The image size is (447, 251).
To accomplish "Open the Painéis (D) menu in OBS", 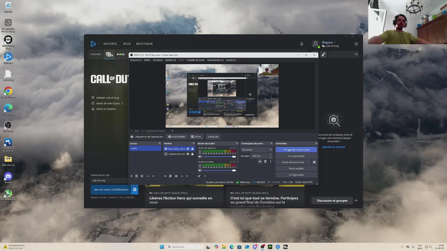I will (x=170, y=60).
